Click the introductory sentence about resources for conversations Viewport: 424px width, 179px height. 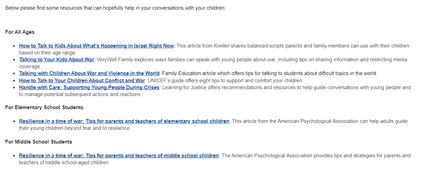(115, 8)
